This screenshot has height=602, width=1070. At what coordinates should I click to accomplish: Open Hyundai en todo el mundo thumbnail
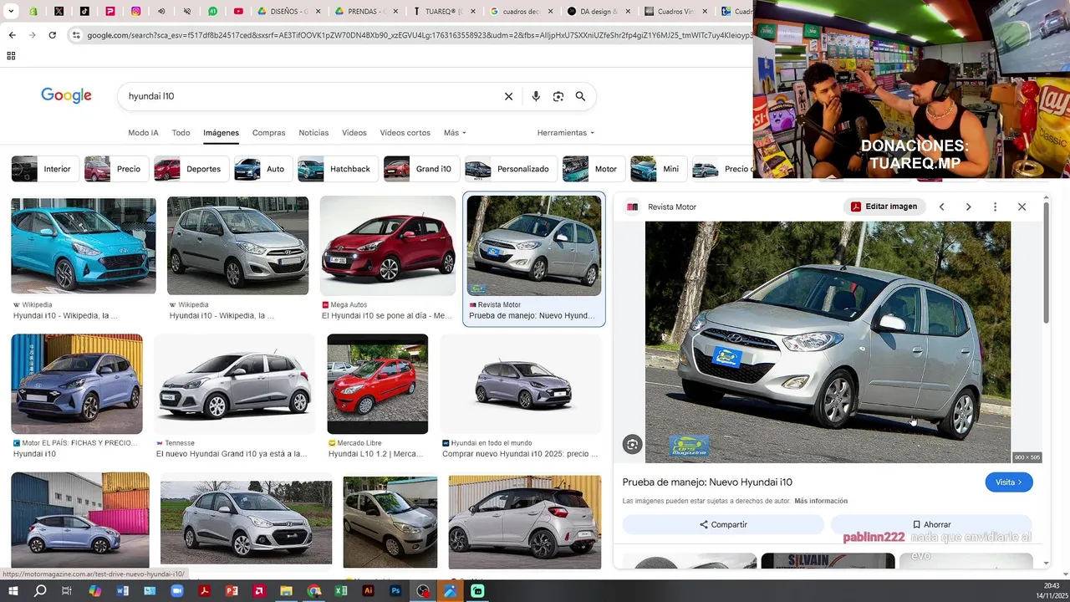pos(521,384)
